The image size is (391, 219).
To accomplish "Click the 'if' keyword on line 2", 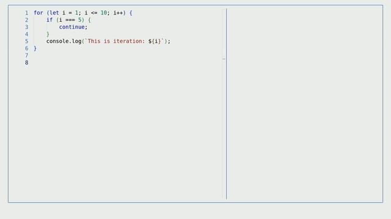I will pyautogui.click(x=49, y=20).
